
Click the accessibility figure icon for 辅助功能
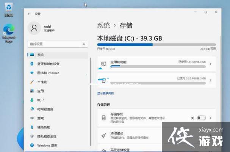(x=32, y=127)
